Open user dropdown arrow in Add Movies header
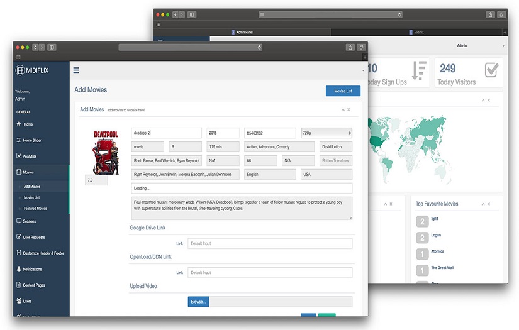The height and width of the screenshot is (330, 519). point(363,70)
